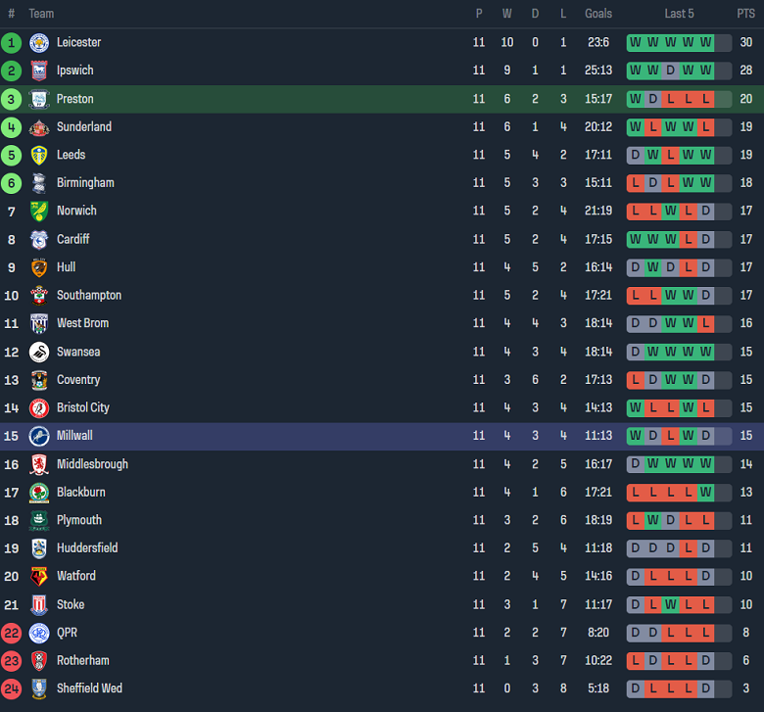Select the West Brom team name
This screenshot has height=712, width=764.
82,323
